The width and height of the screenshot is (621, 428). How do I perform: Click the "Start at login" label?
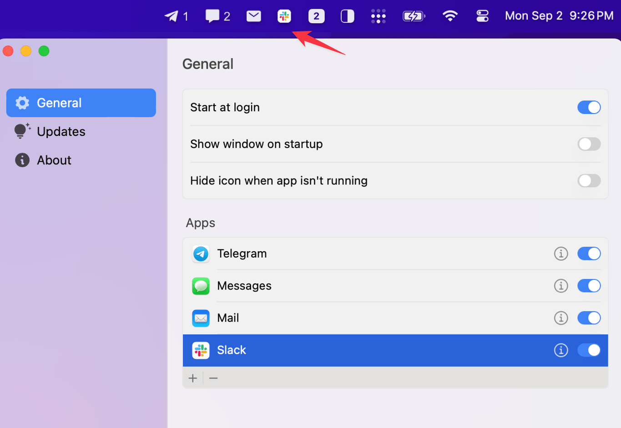point(225,107)
